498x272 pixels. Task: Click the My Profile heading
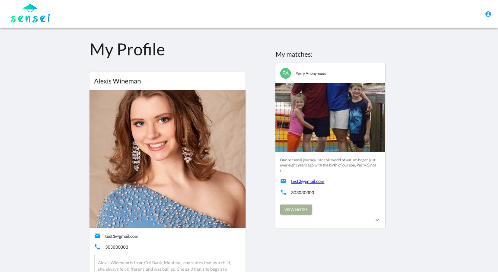[x=127, y=50]
